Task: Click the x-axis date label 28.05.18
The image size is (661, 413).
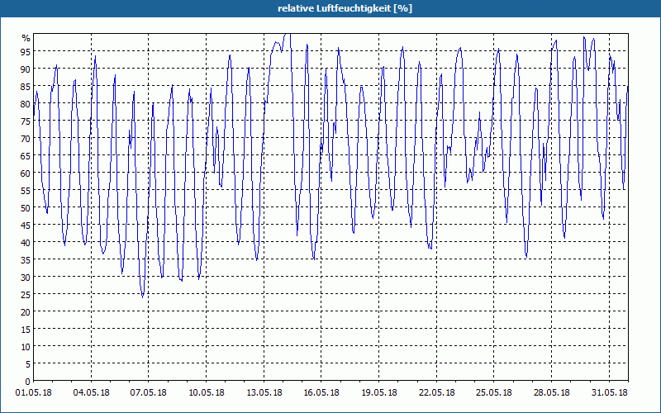Action: coord(551,393)
